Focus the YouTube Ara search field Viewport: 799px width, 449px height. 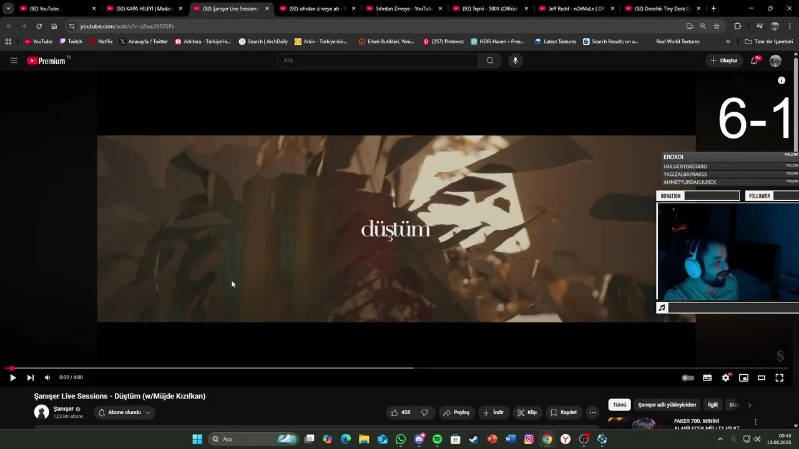pos(378,60)
